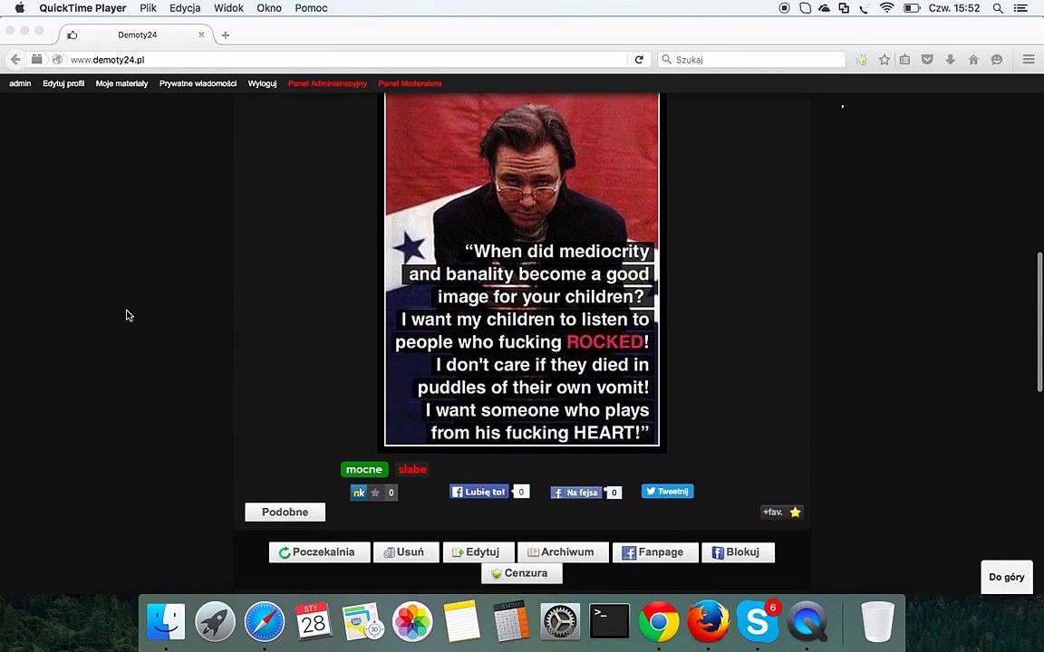Open the Plik menu
The width and height of the screenshot is (1044, 652).
pyautogui.click(x=148, y=8)
